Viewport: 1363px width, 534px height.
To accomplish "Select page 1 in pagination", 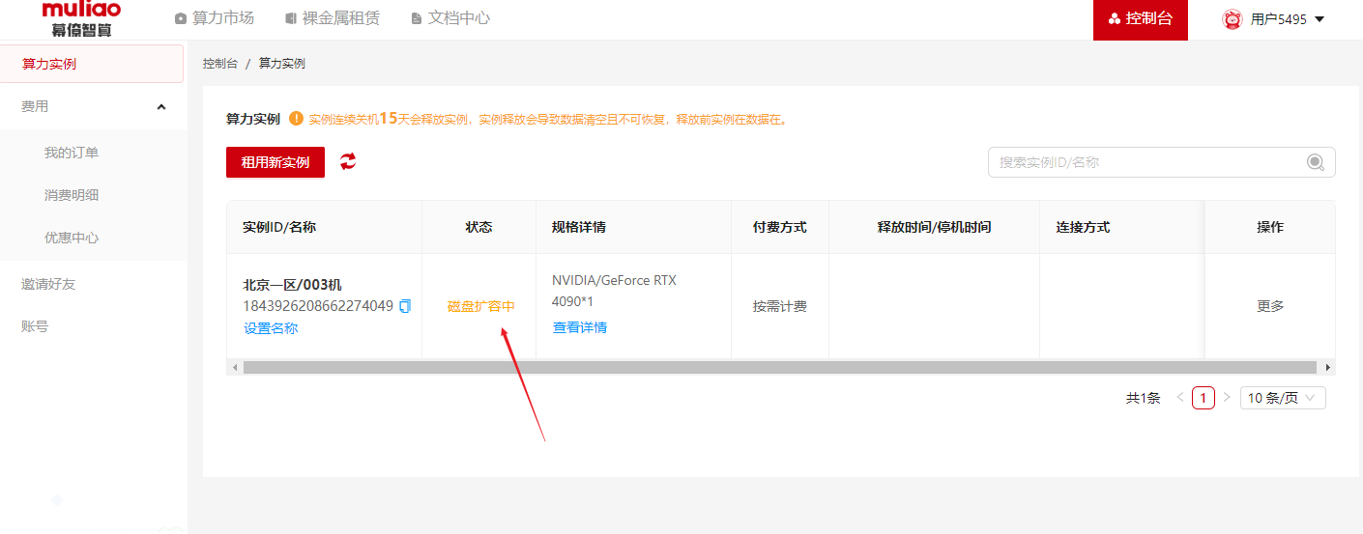I will coord(1203,398).
